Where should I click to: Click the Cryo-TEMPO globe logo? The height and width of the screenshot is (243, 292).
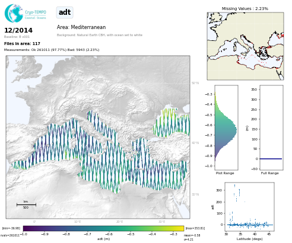[x=14, y=13]
